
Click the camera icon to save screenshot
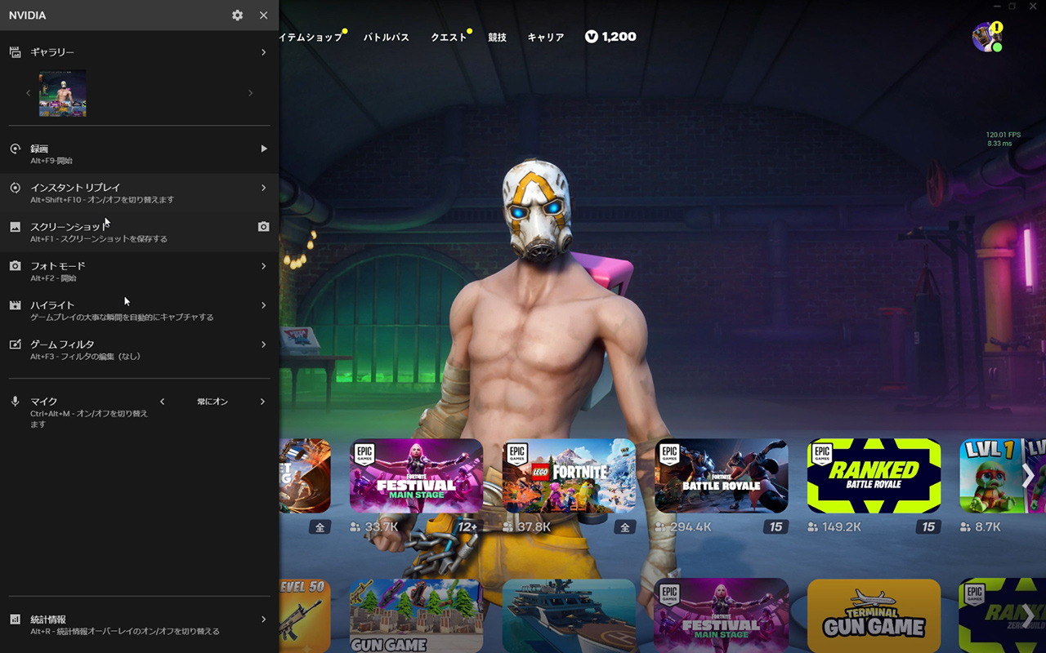[x=263, y=227]
